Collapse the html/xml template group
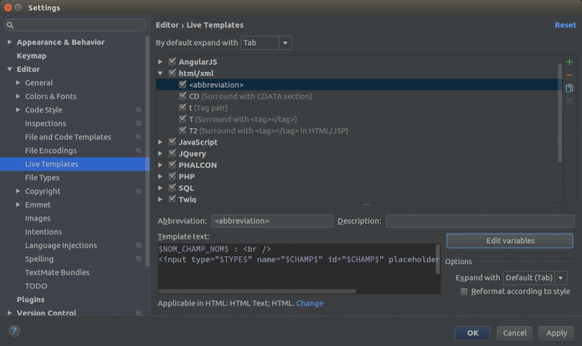The width and height of the screenshot is (582, 346). [160, 73]
